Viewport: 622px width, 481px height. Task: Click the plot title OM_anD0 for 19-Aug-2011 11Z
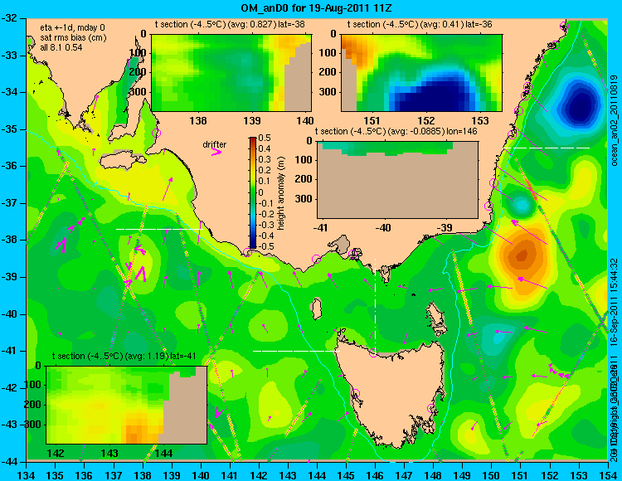(x=316, y=7)
